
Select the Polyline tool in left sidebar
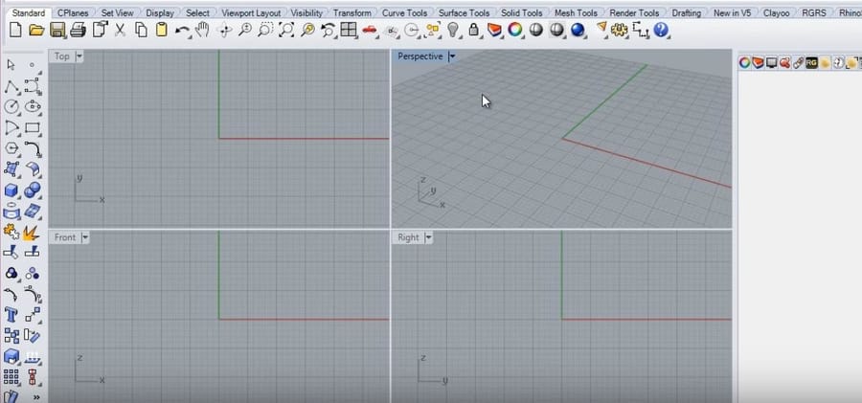coord(11,86)
